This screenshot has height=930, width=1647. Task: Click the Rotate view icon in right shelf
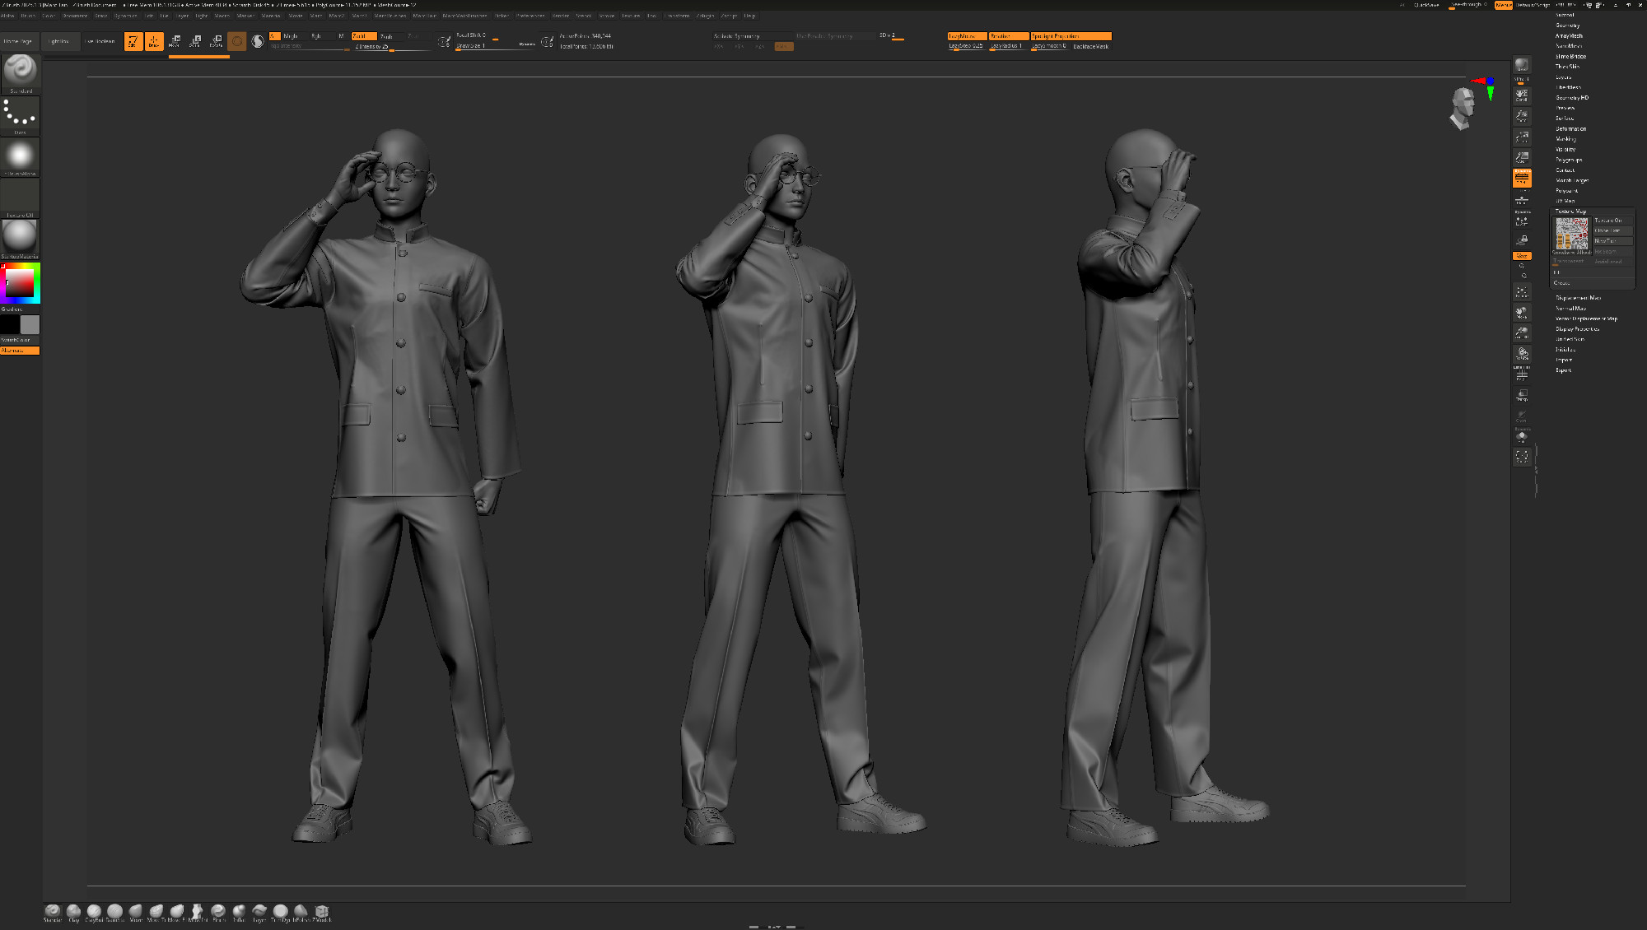[x=1522, y=353]
